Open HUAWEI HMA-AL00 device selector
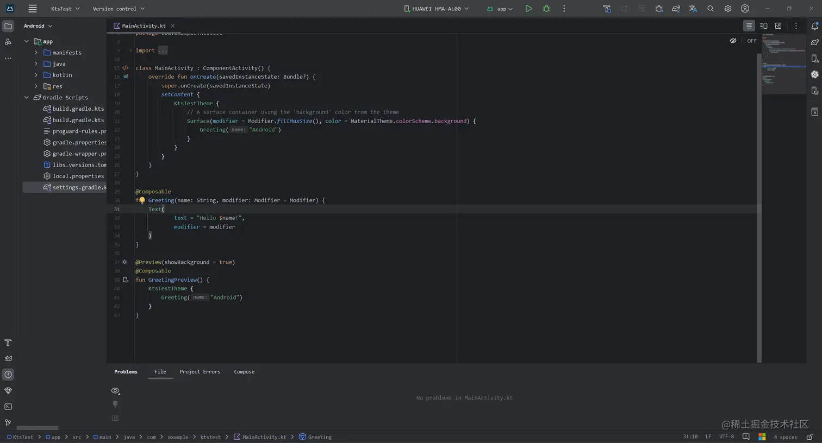Screen dimensions: 822x443 (437, 9)
